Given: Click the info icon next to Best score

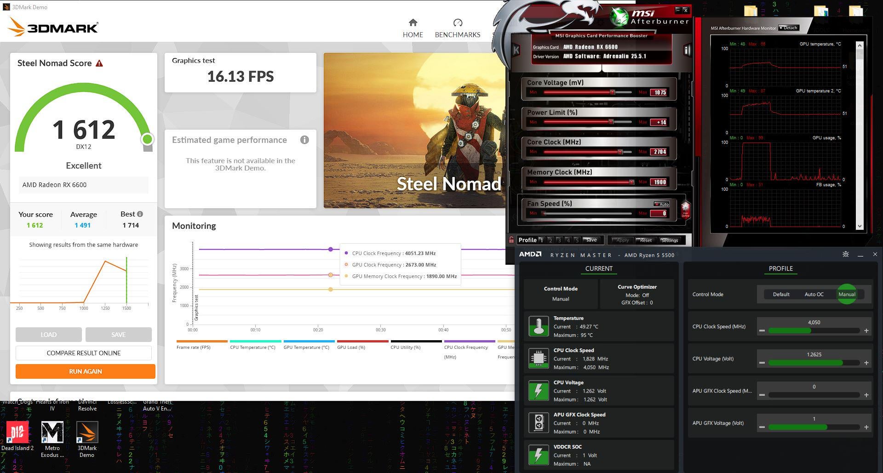Looking at the screenshot, I should pos(140,214).
